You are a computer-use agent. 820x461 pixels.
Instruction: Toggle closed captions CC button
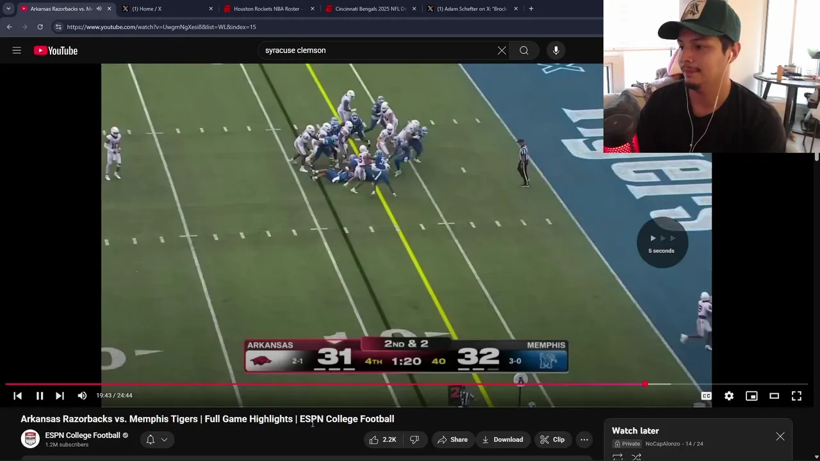[x=706, y=396]
